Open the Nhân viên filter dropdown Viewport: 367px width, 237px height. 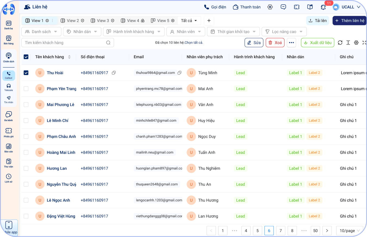pos(186,32)
